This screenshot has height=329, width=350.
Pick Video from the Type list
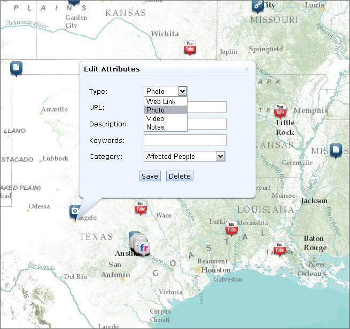pos(166,118)
